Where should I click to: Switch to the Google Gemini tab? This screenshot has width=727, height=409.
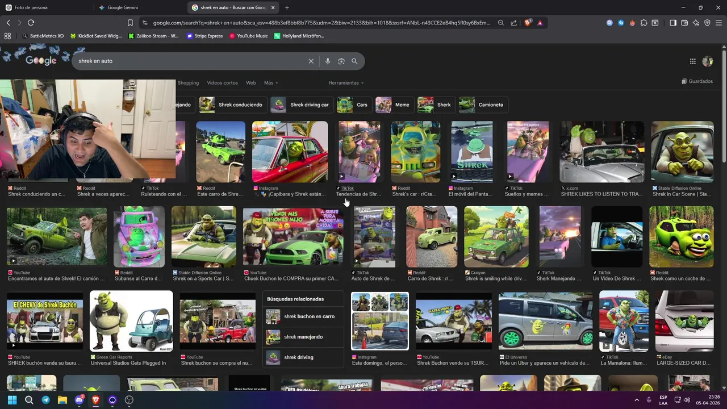(139, 7)
